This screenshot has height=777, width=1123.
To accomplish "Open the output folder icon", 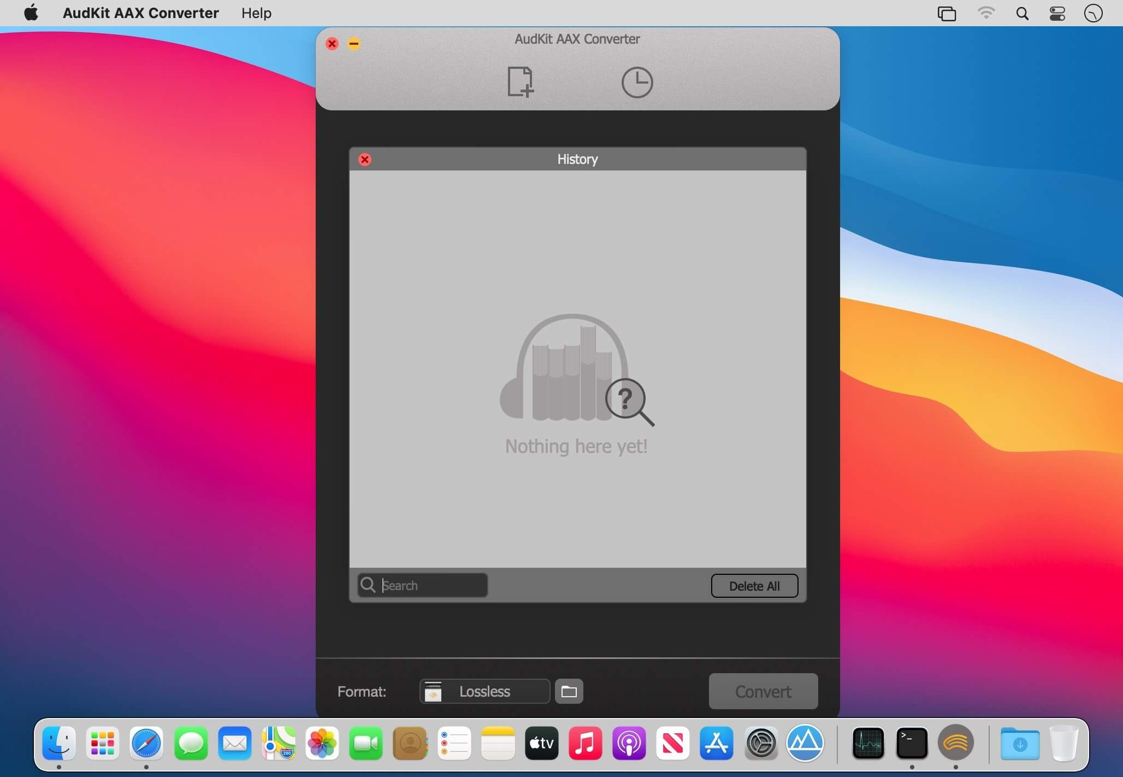I will point(569,691).
